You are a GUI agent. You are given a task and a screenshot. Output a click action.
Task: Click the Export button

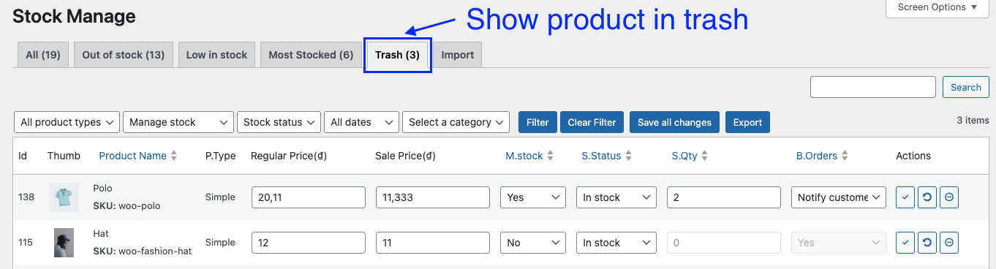[x=747, y=122]
